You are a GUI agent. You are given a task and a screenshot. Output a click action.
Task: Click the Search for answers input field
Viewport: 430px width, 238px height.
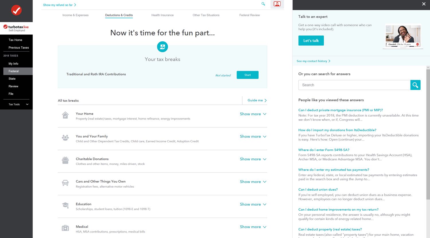tap(354, 85)
